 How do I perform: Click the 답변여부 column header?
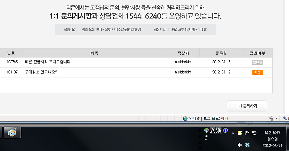point(257,53)
